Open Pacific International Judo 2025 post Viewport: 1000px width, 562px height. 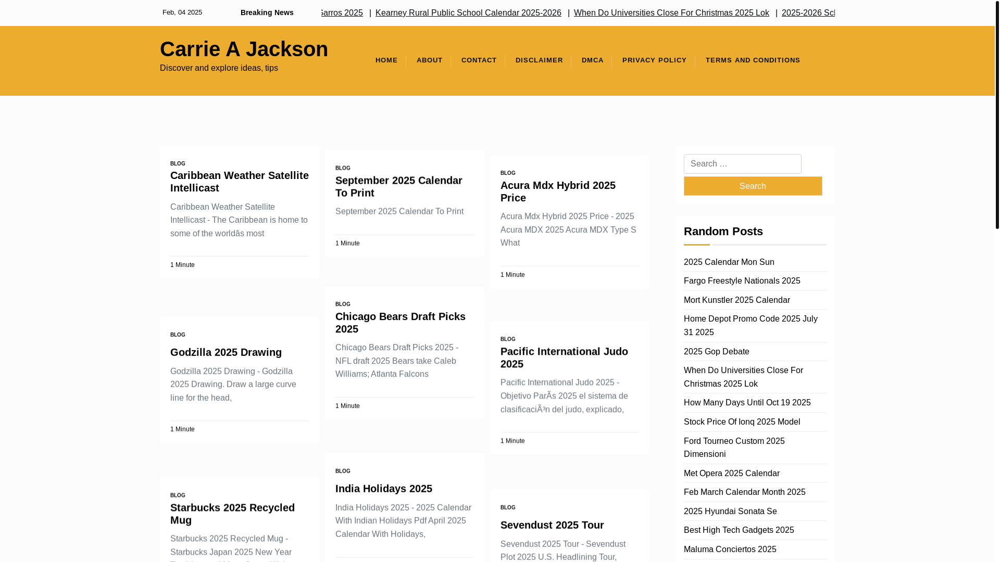click(564, 357)
